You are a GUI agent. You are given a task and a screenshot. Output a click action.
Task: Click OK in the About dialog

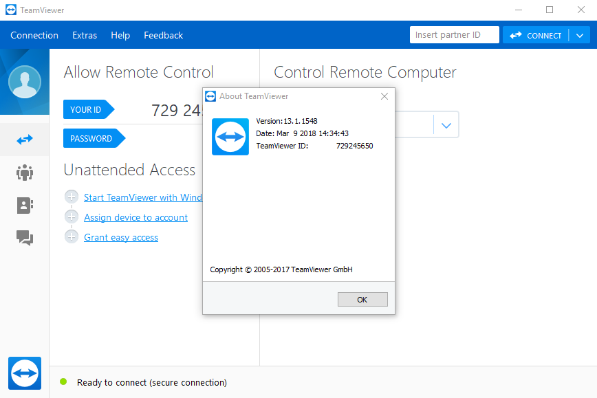[362, 300]
